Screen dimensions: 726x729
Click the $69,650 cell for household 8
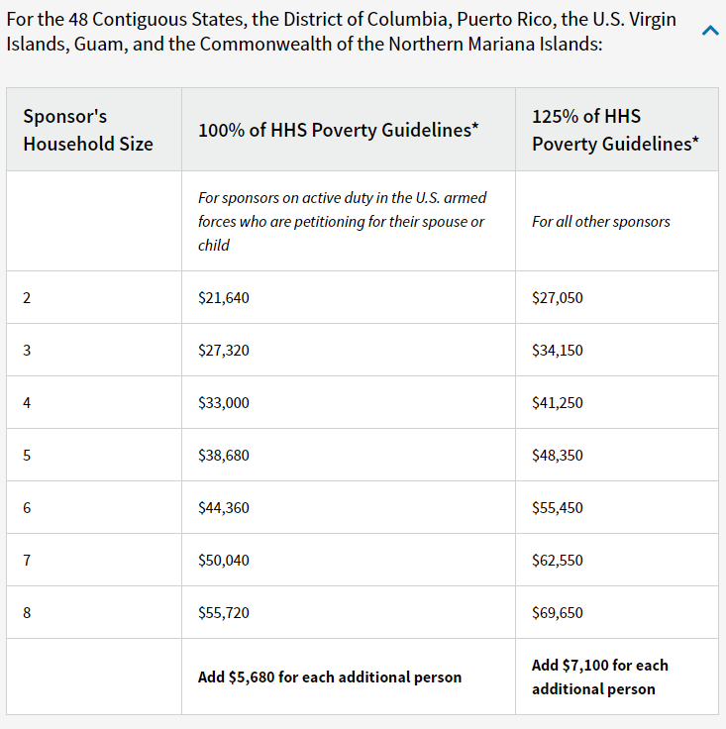coord(558,613)
